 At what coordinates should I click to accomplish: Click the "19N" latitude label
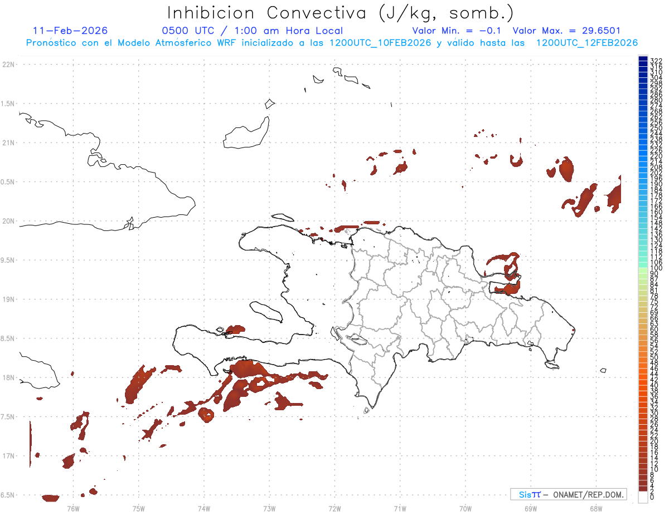pos(8,299)
